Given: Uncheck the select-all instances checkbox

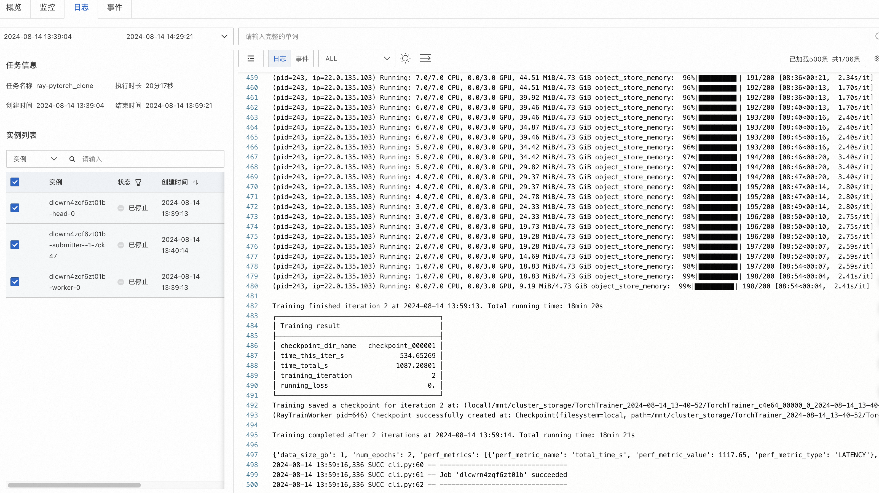Looking at the screenshot, I should pyautogui.click(x=15, y=182).
